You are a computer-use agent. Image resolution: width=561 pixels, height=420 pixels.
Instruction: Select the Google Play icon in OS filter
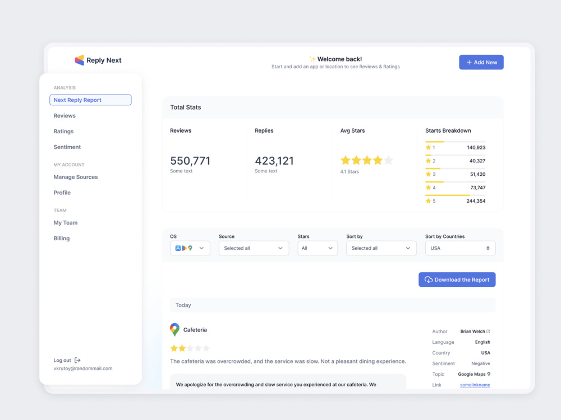(185, 248)
